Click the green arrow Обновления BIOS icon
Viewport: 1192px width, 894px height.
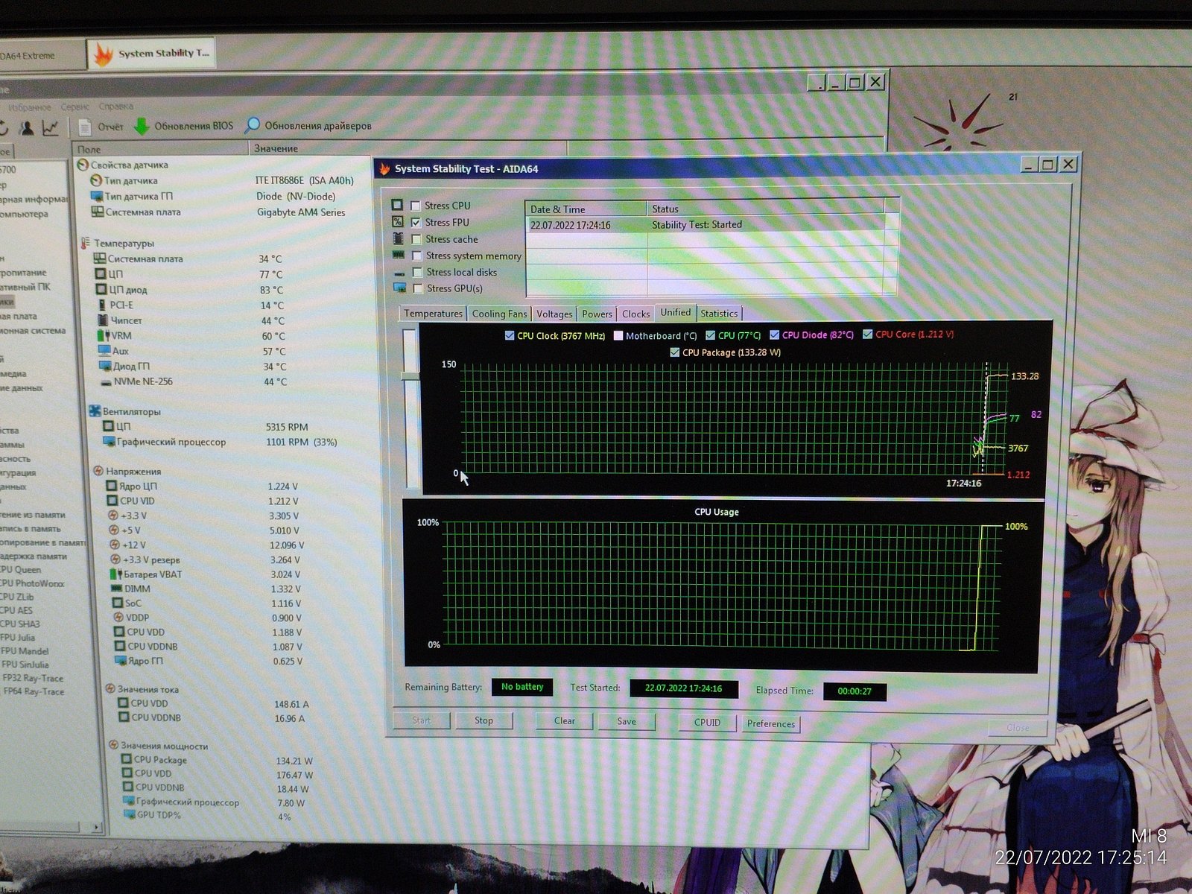142,126
